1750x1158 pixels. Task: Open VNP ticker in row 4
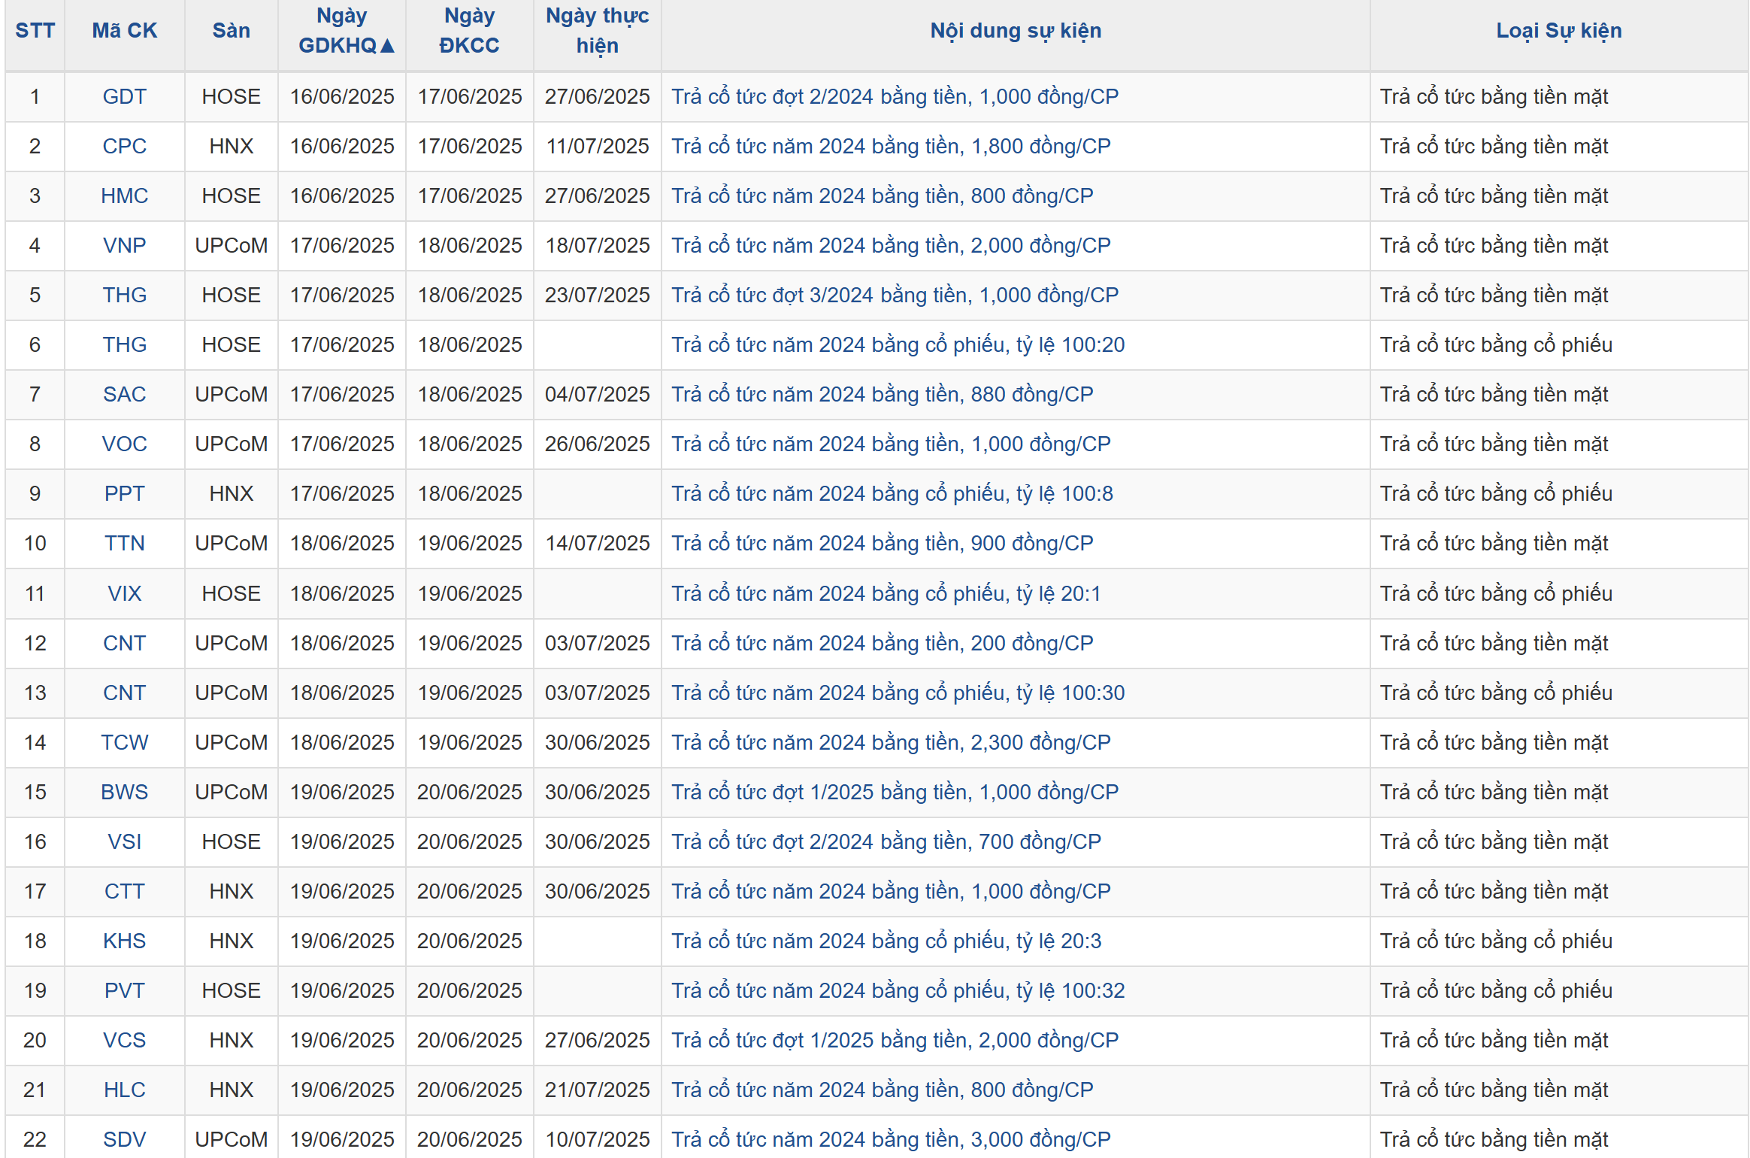pyautogui.click(x=124, y=245)
